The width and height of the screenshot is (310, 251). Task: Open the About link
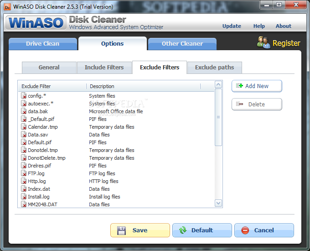[284, 26]
